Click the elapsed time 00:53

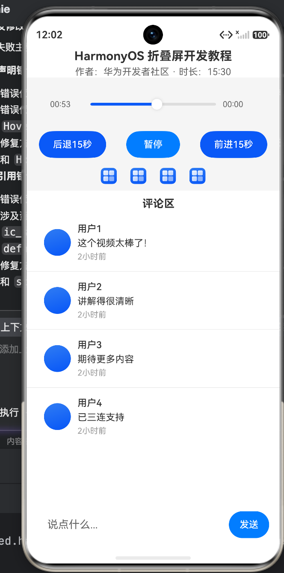tap(60, 104)
